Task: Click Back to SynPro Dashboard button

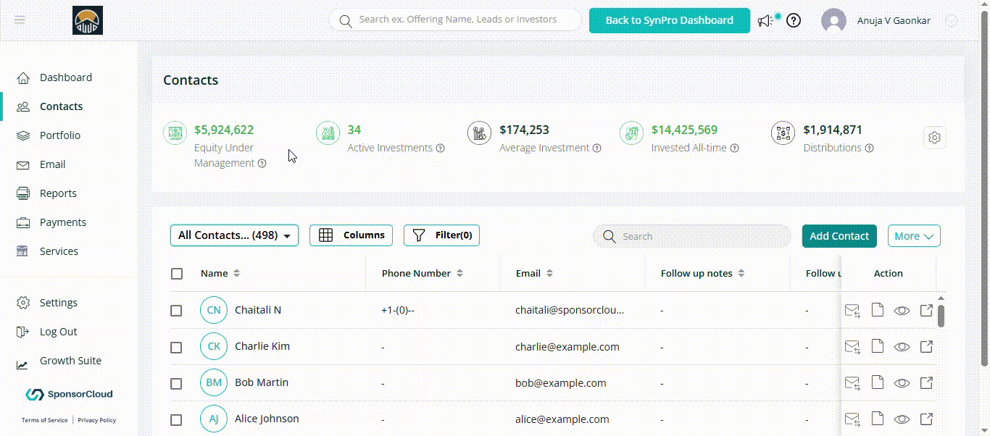Action: tap(669, 20)
